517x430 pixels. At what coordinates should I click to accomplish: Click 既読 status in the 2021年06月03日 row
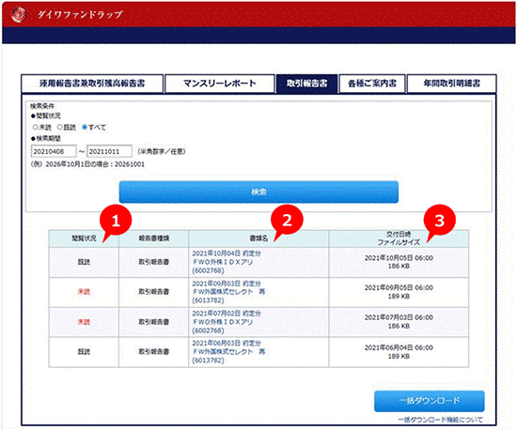(x=84, y=352)
